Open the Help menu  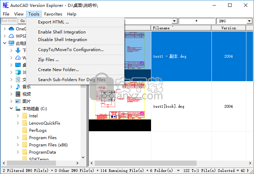pyautogui.click(x=72, y=14)
